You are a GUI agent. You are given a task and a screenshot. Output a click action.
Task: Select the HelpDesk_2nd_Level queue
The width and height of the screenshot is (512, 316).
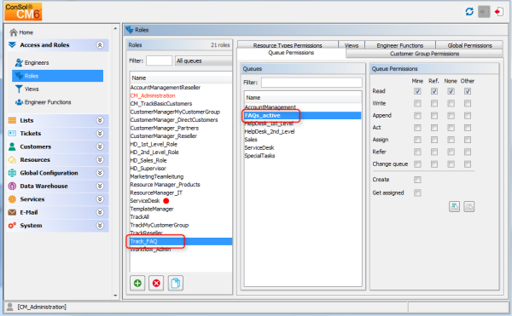(270, 132)
